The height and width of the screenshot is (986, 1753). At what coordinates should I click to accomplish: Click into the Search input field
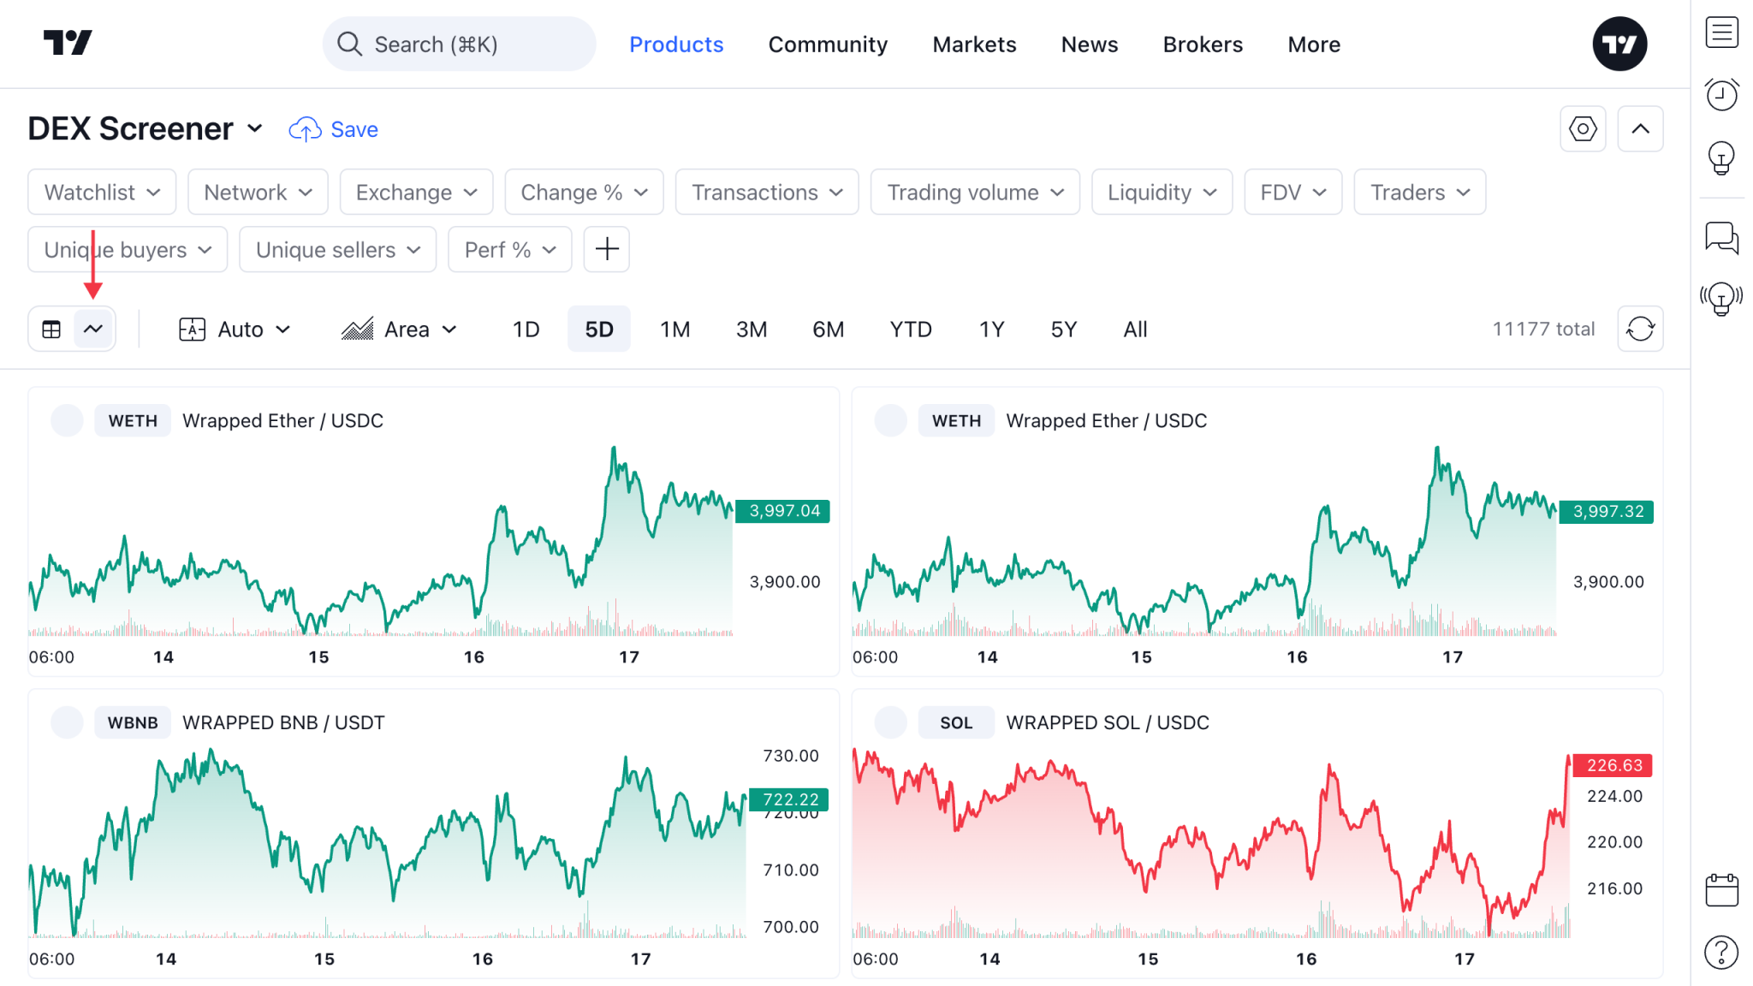(x=459, y=44)
